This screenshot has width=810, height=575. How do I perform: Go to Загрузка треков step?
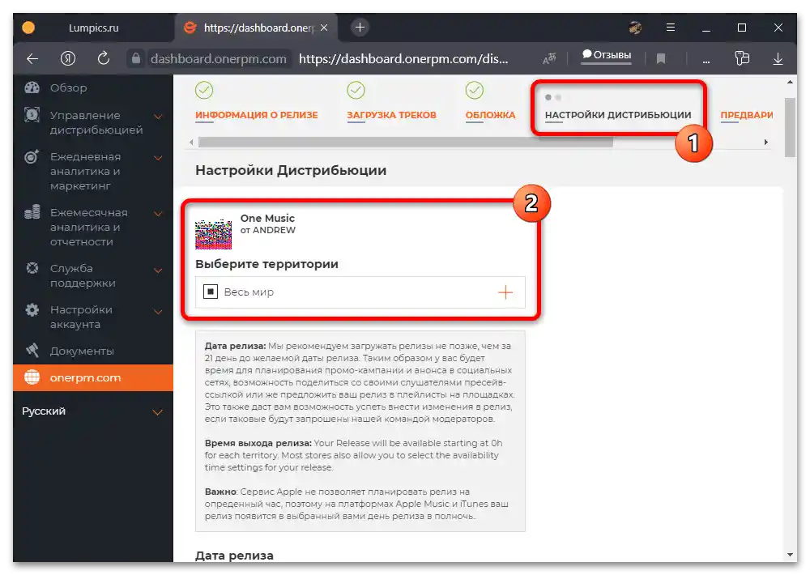pos(391,115)
